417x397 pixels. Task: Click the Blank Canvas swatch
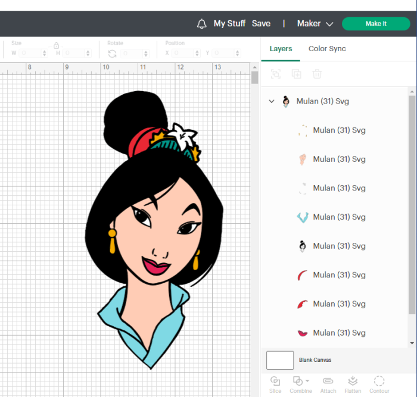tap(280, 360)
